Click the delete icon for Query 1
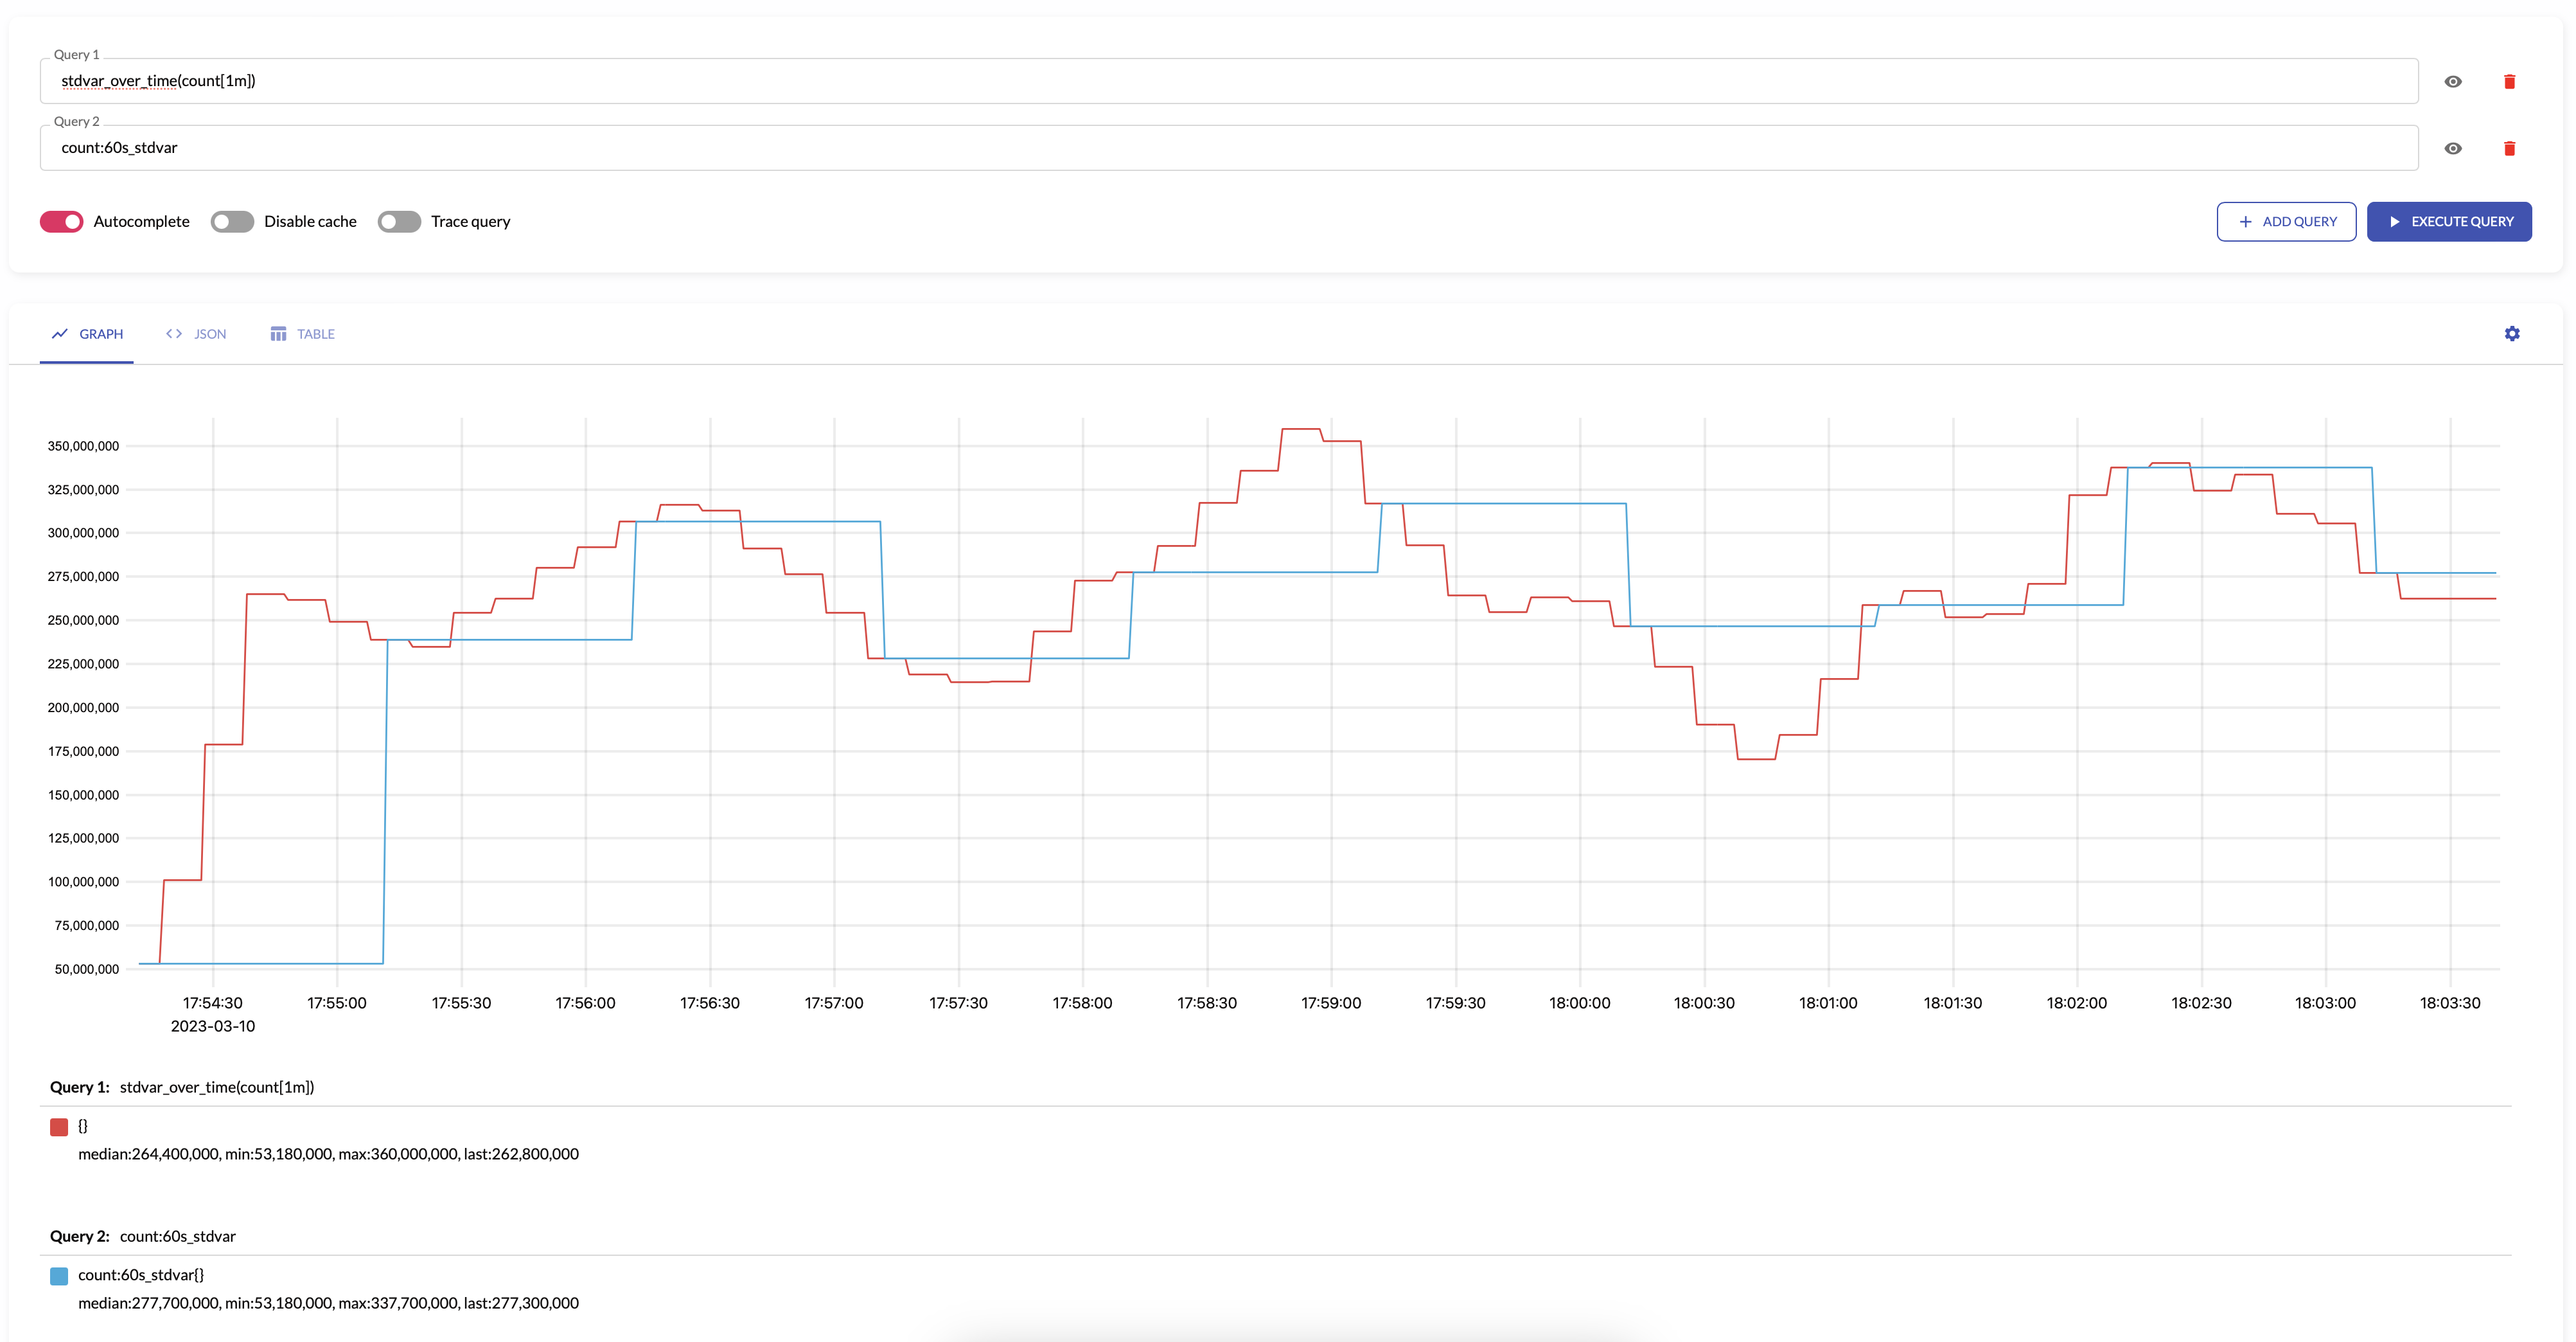The height and width of the screenshot is (1342, 2576). pos(2511,80)
